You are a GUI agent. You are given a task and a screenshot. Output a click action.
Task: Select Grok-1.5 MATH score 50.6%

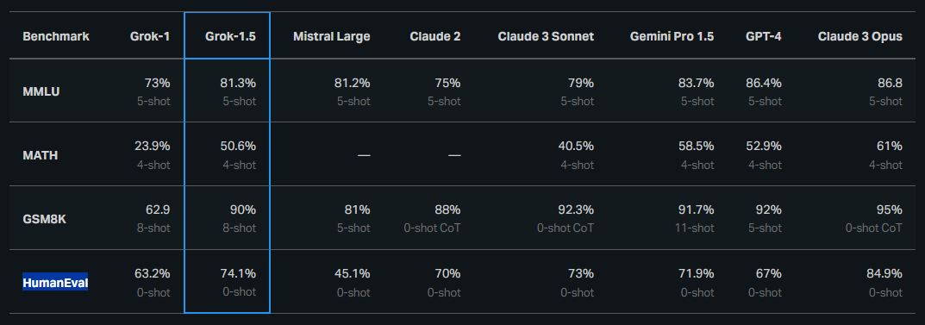[x=238, y=146]
